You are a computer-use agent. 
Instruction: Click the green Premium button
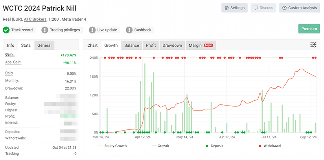coord(309,29)
